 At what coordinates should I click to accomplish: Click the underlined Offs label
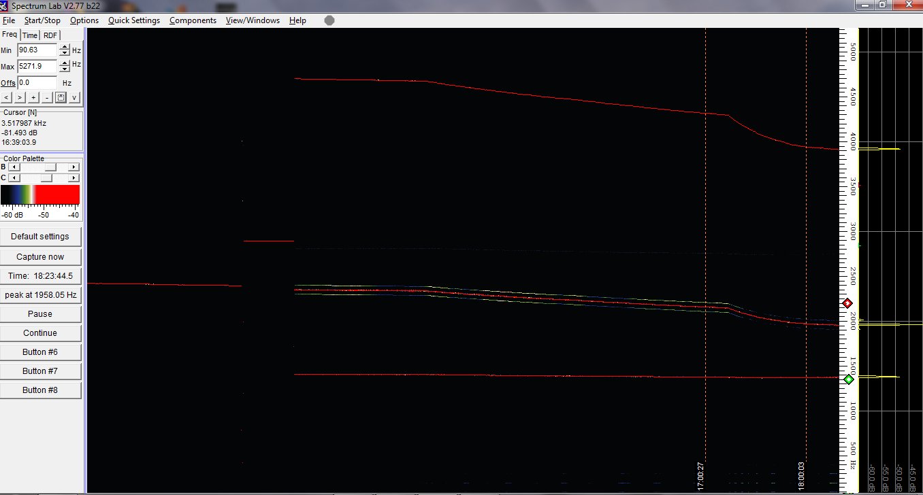pyautogui.click(x=8, y=83)
